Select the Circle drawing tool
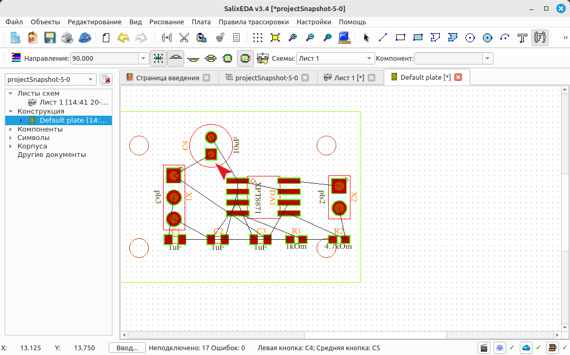 470,38
